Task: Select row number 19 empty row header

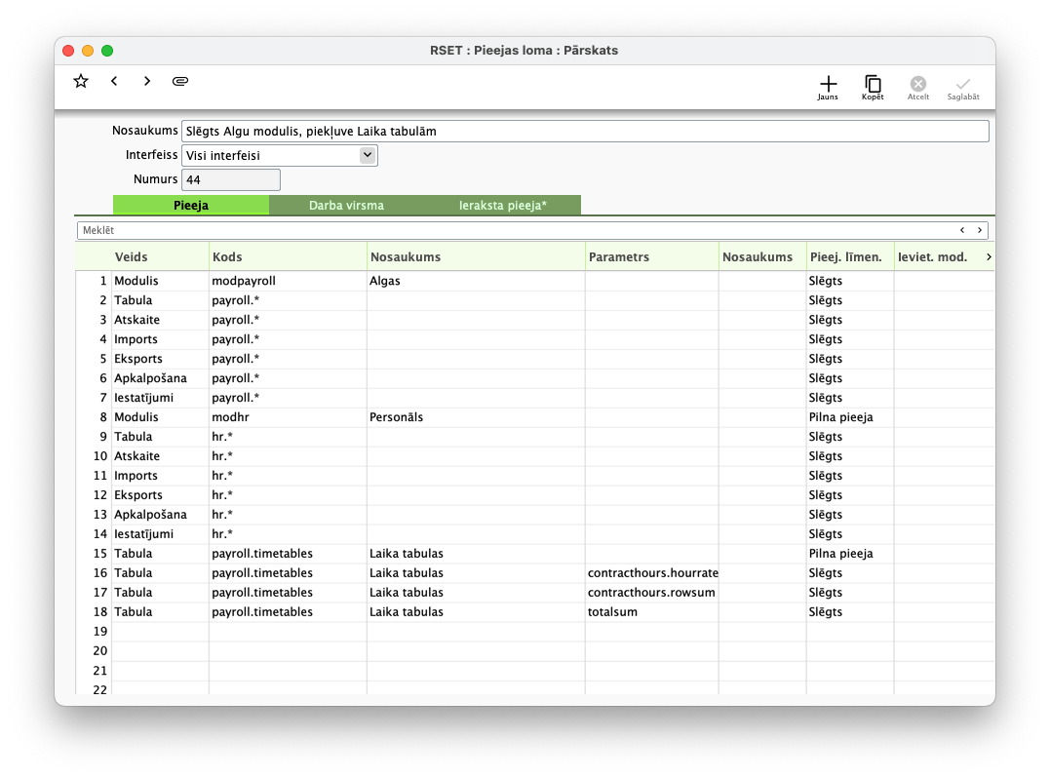Action: click(99, 632)
